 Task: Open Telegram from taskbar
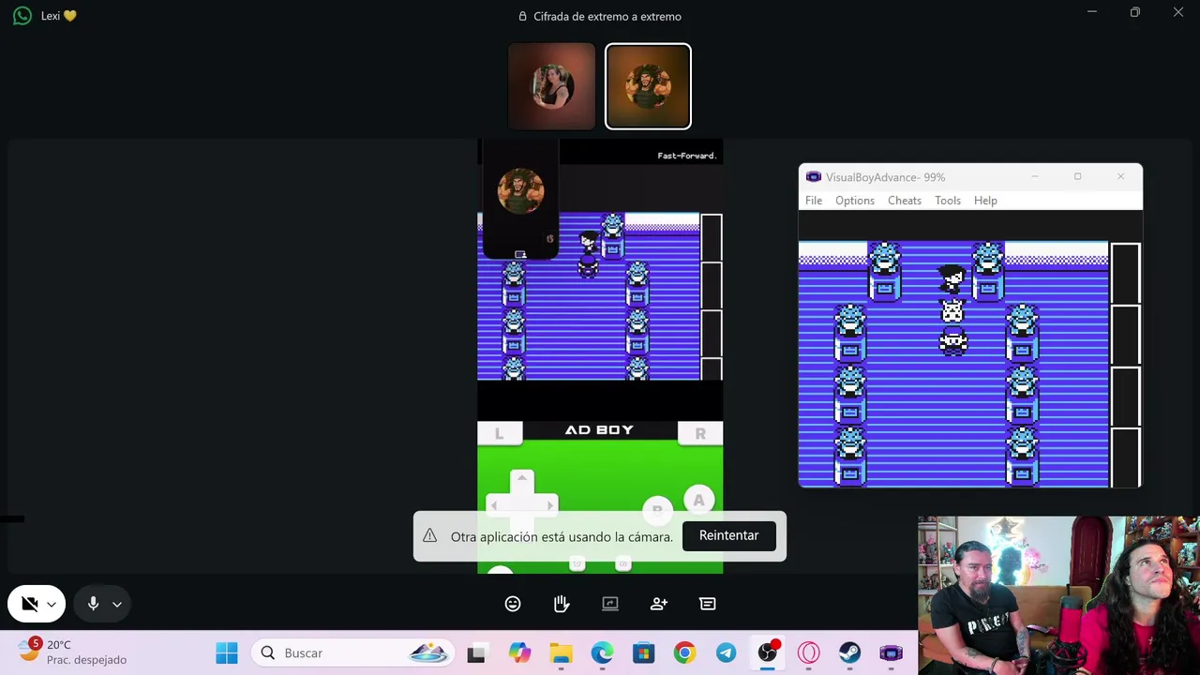tap(726, 652)
